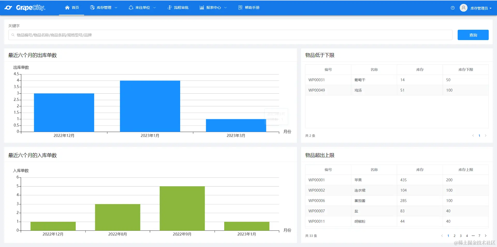Open the 帮助手册 menu item
Image resolution: width=497 pixels, height=247 pixels.
tap(249, 8)
